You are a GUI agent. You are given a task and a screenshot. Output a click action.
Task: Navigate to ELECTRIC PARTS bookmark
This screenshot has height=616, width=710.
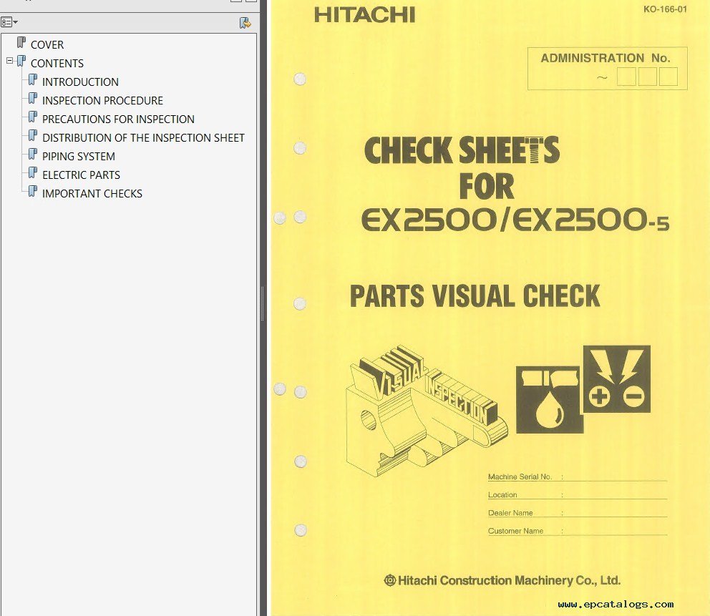pyautogui.click(x=81, y=175)
